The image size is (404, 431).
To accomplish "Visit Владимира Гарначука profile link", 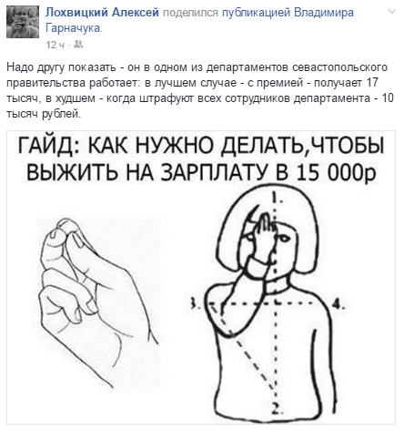I will pyautogui.click(x=199, y=20).
